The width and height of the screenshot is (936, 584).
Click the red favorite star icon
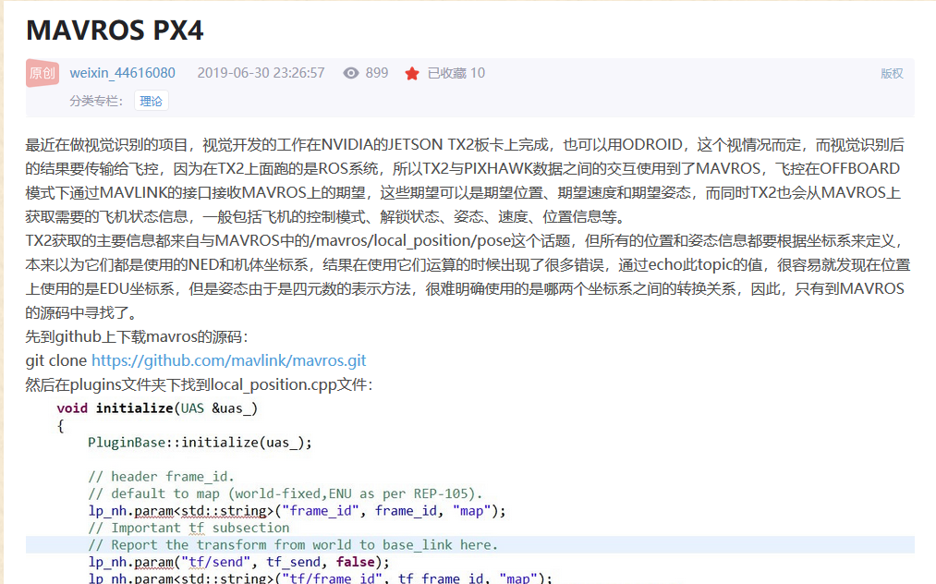coord(412,73)
